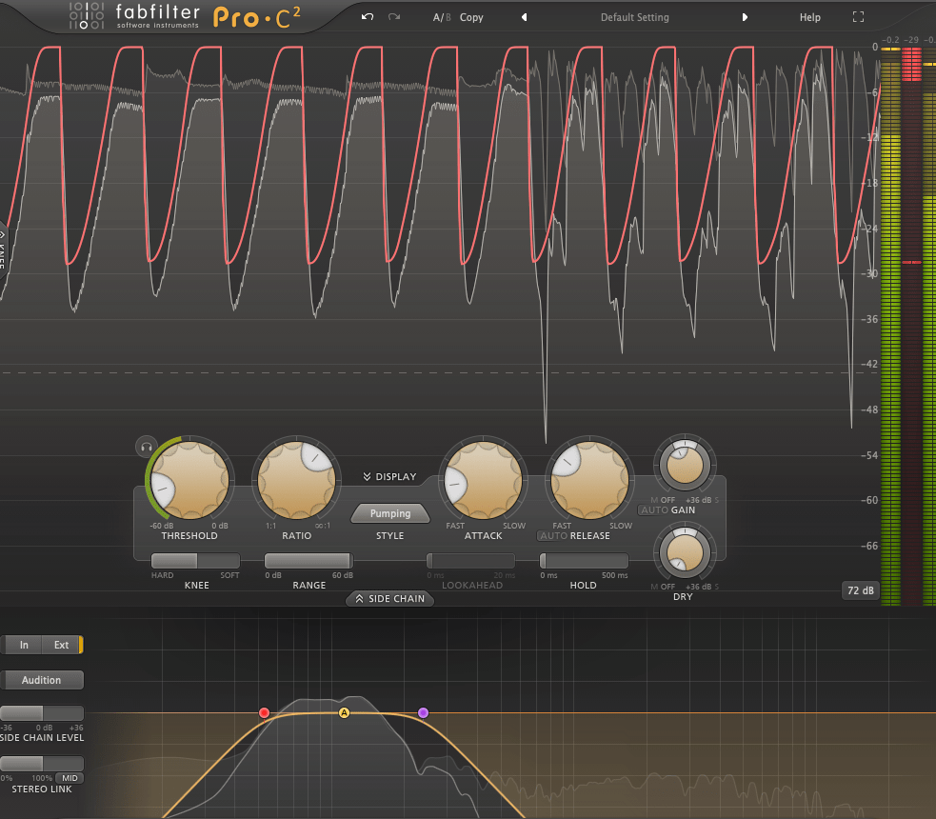Collapse the Side Chain section
936x819 pixels.
click(x=389, y=598)
